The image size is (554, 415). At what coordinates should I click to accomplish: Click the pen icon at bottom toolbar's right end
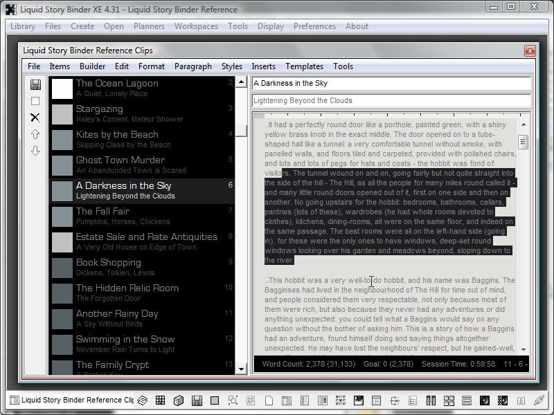pos(539,400)
